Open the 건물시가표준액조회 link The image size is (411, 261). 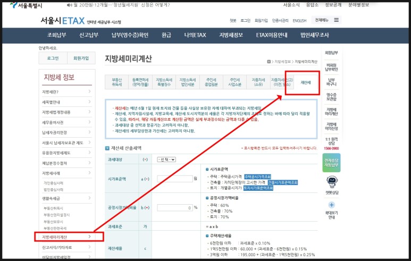(x=282, y=182)
